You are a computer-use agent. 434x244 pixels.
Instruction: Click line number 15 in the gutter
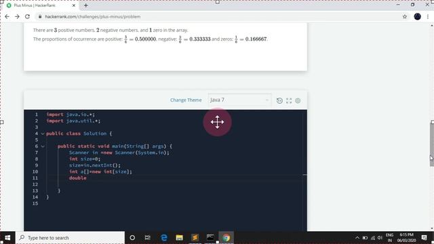(35, 203)
